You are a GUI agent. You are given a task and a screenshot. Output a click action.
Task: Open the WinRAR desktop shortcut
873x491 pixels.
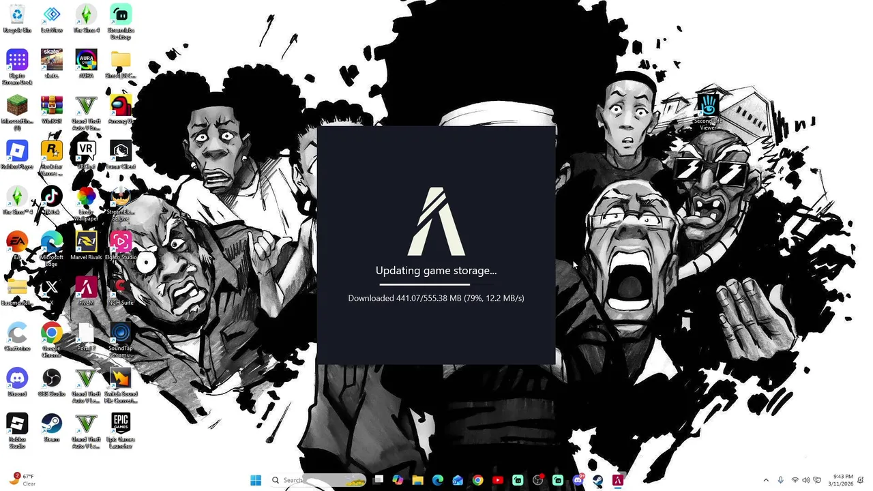click(52, 109)
